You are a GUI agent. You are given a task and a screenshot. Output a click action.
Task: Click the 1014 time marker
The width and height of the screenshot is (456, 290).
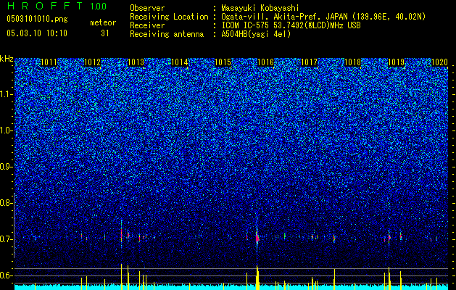pyautogui.click(x=180, y=62)
